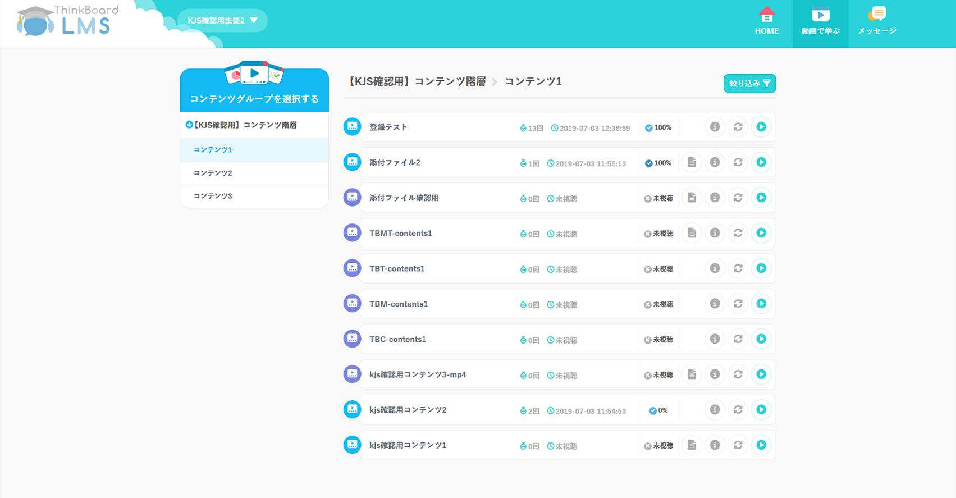Click the 絞り込み filter button
Screen dimensions: 956x498
[x=749, y=84]
